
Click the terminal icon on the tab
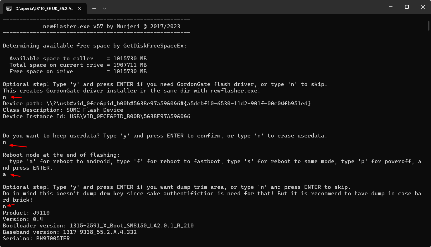pos(9,8)
